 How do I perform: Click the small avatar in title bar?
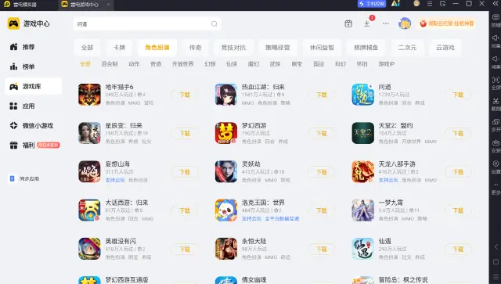416,3
